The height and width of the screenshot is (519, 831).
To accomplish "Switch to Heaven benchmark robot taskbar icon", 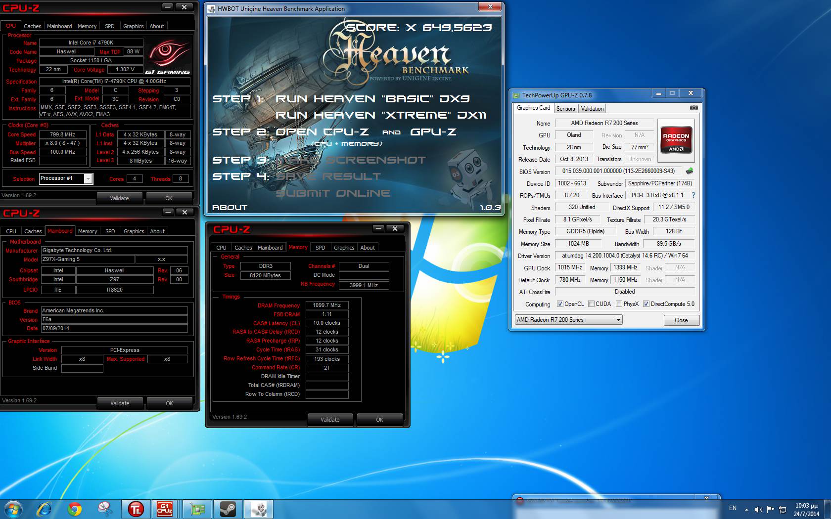I will point(259,509).
